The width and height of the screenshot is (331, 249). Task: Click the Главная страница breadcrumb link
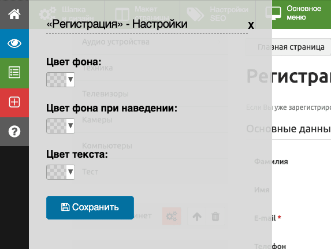pos(291,47)
